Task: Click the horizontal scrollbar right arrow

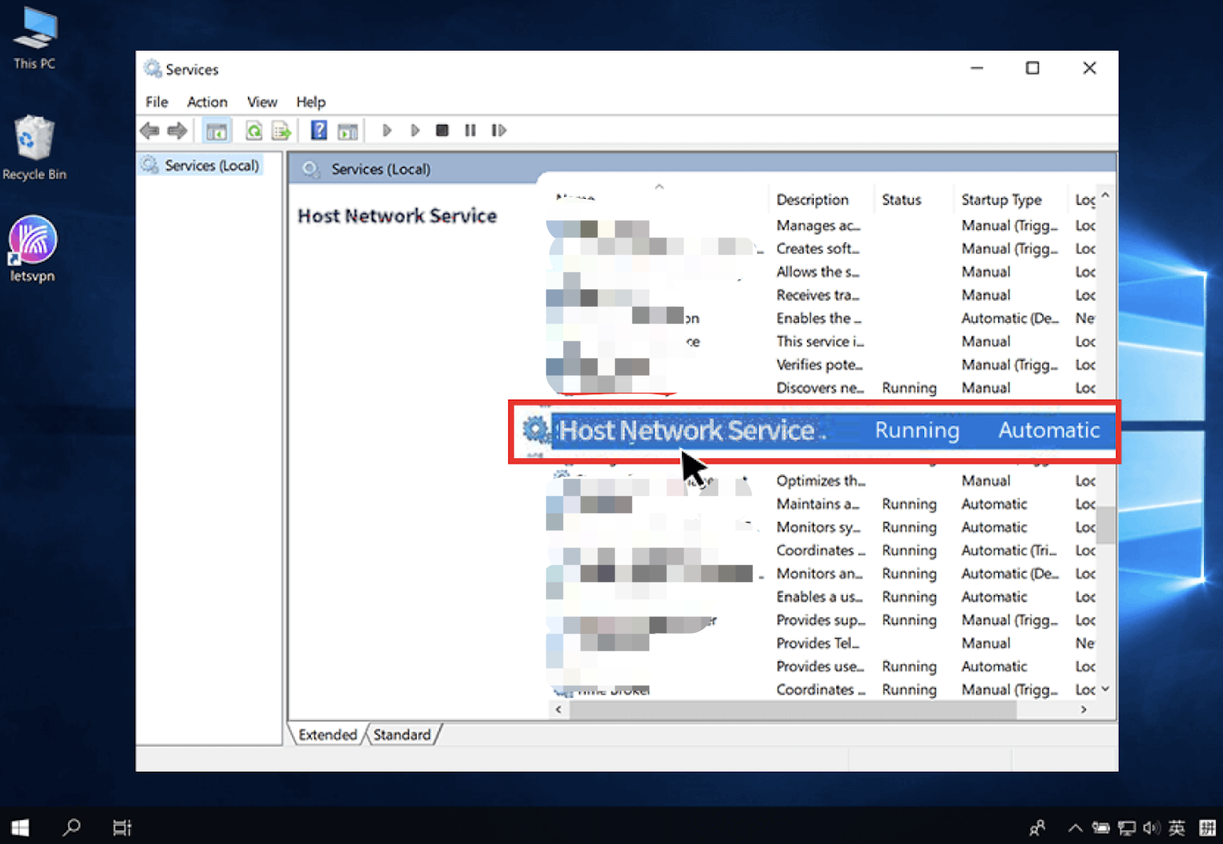Action: (x=1083, y=710)
